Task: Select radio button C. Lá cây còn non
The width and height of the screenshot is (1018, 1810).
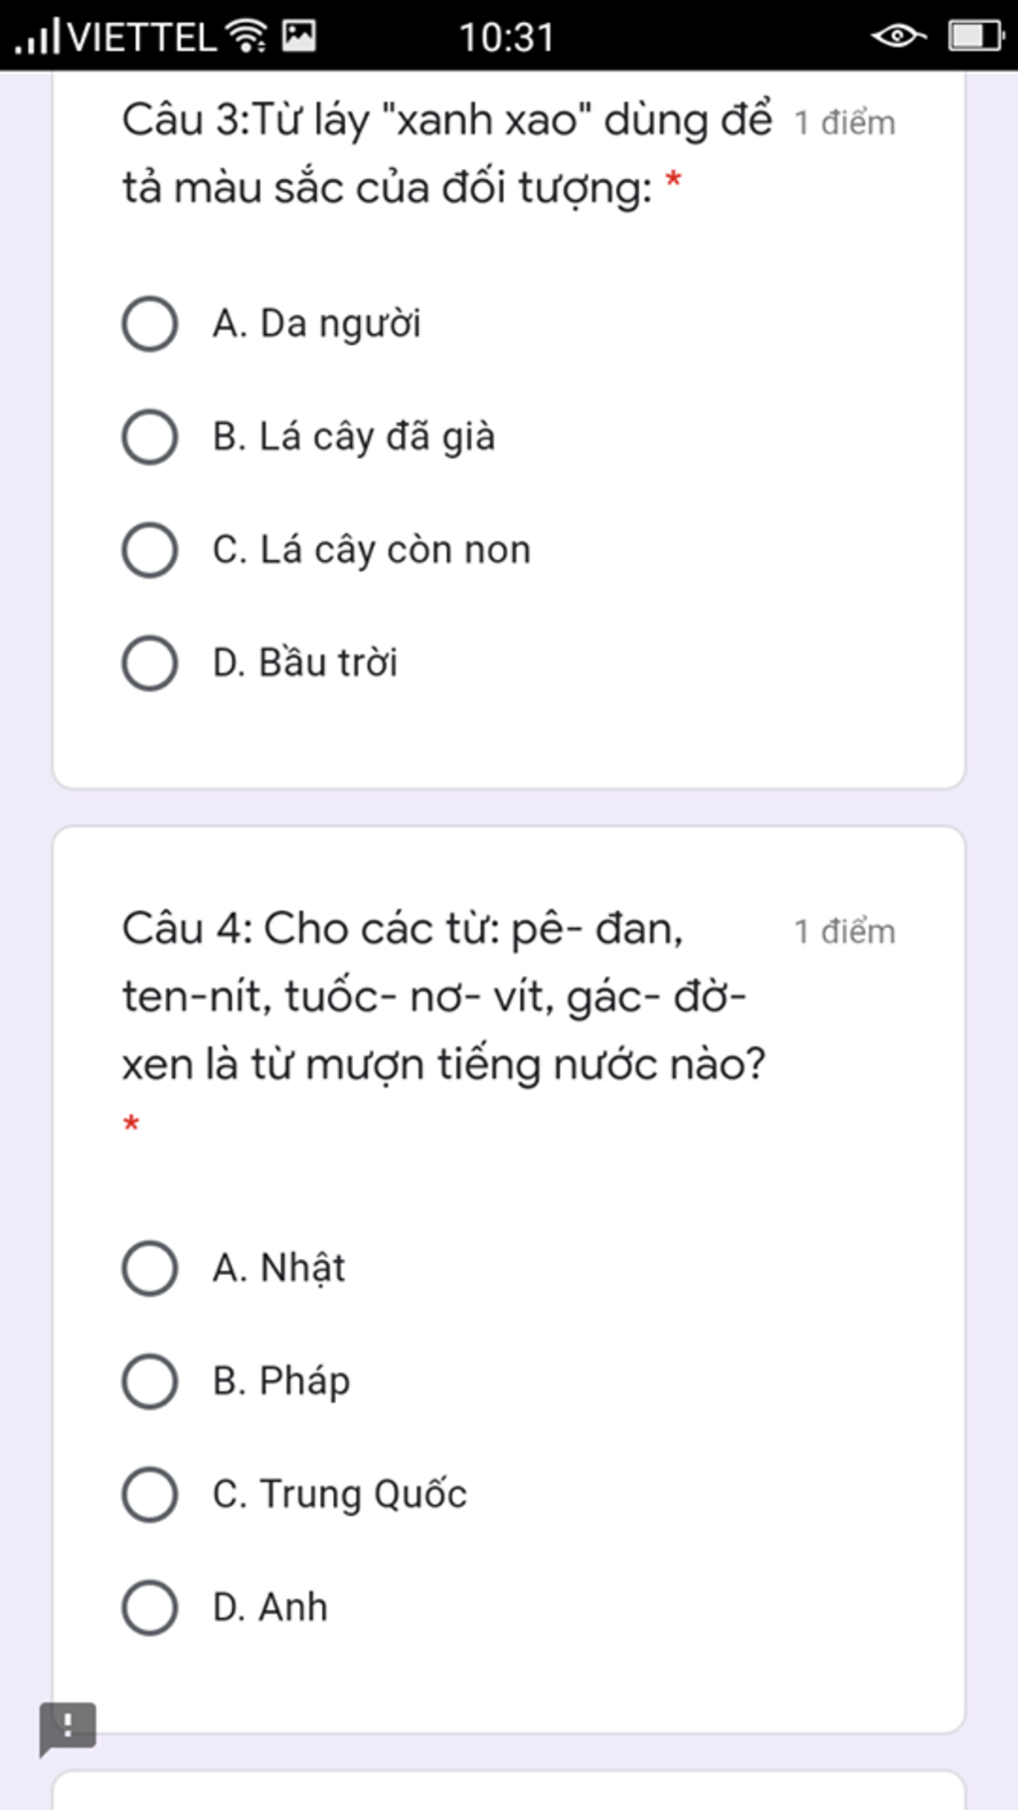Action: click(150, 550)
